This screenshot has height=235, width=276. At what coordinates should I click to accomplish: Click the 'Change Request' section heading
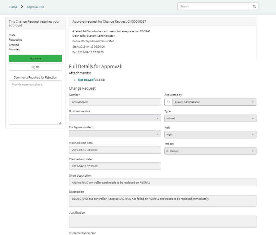click(x=82, y=88)
